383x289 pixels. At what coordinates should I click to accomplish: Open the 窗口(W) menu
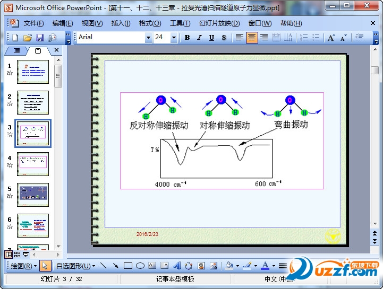[x=260, y=23]
